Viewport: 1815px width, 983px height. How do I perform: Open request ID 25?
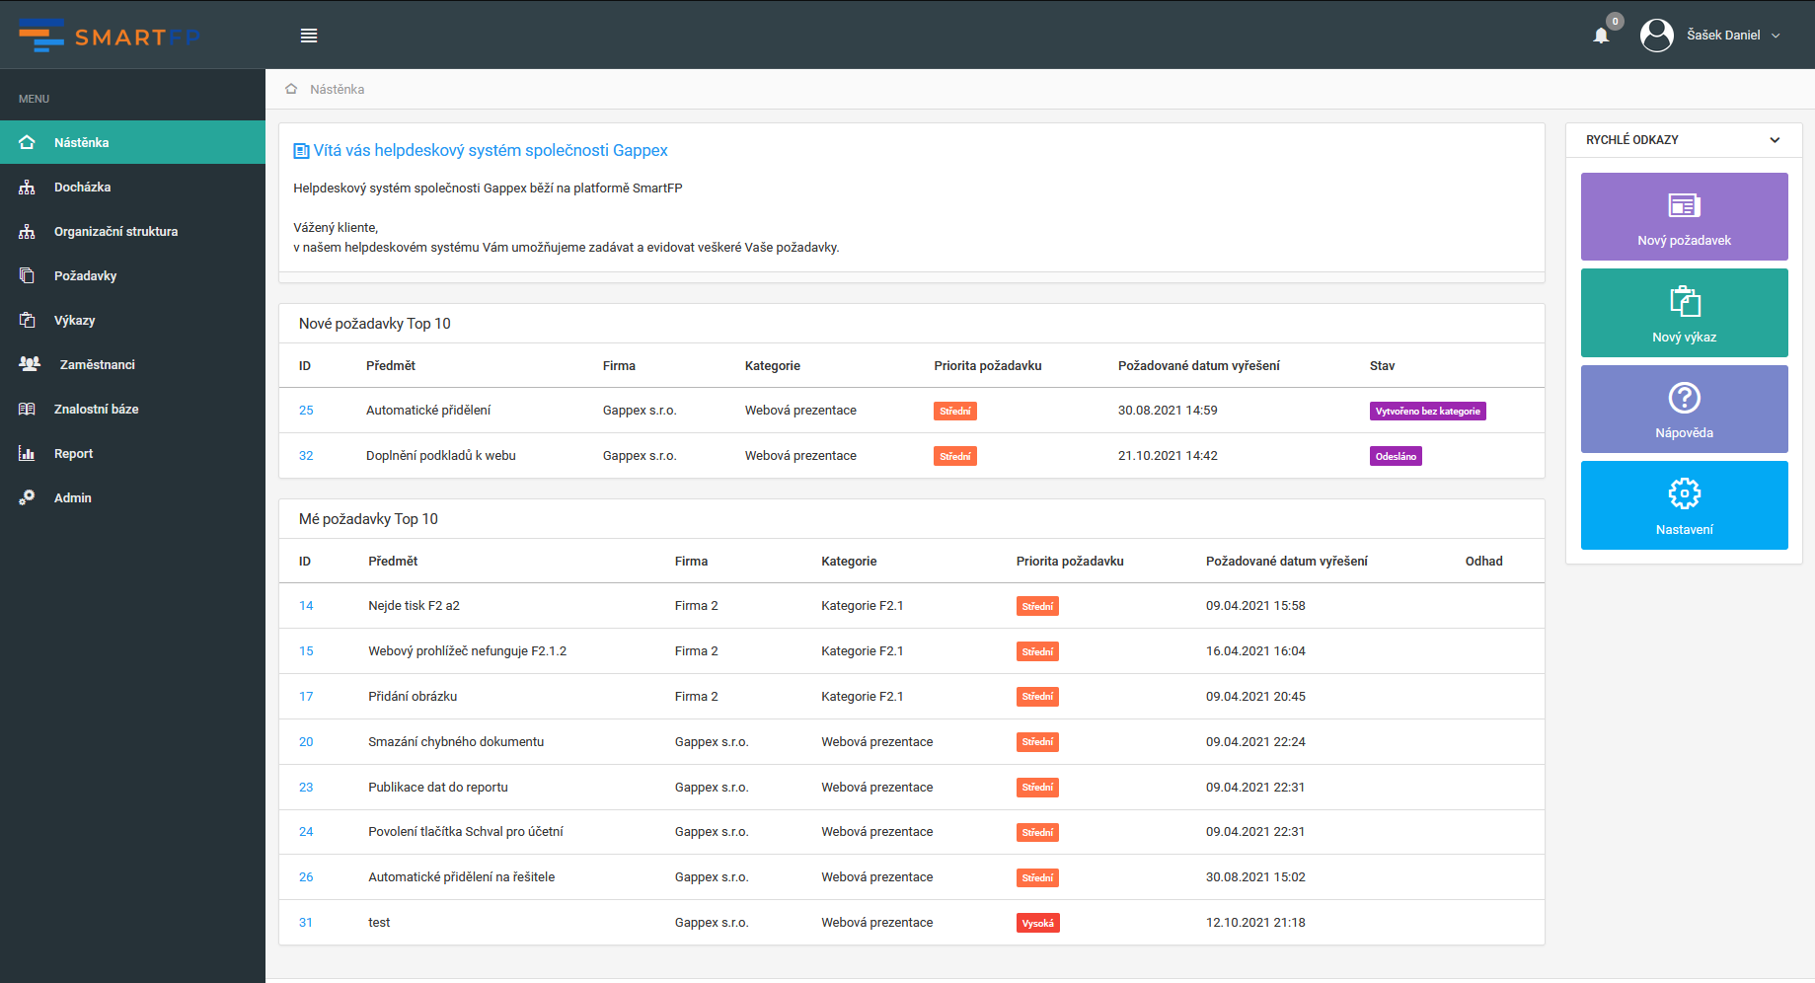click(x=306, y=411)
